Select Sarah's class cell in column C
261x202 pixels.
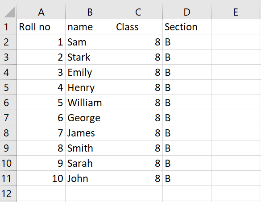coord(138,163)
